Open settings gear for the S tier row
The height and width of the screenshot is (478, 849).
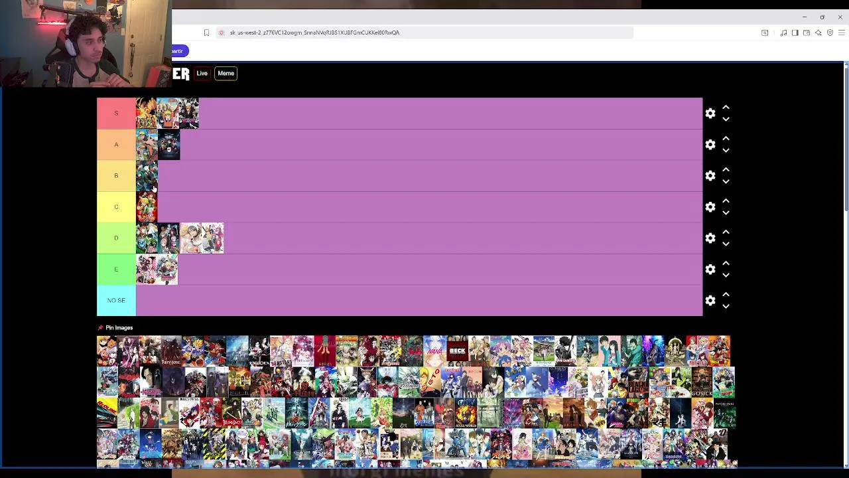pyautogui.click(x=710, y=114)
